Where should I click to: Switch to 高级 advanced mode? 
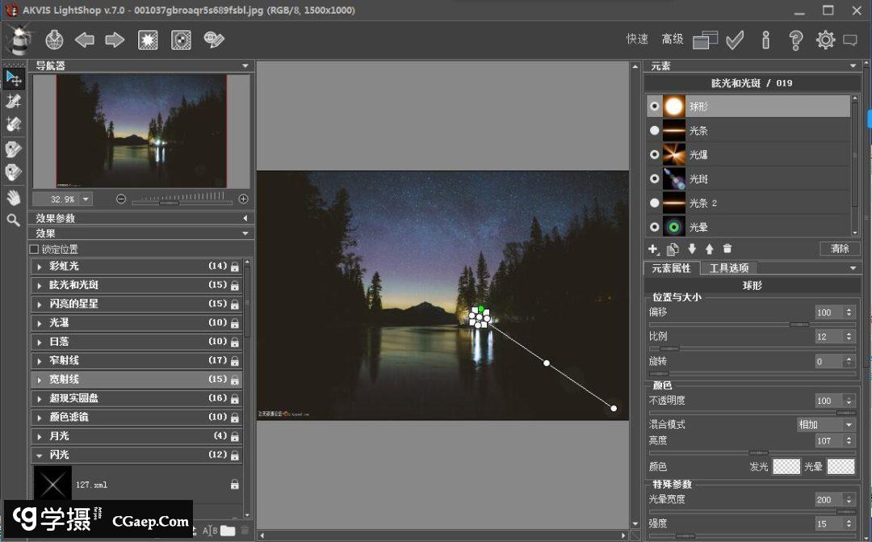673,39
